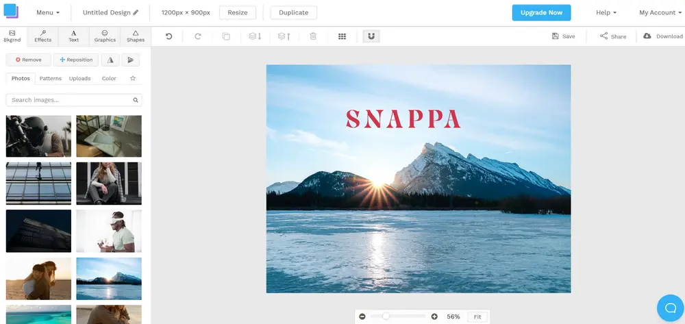Rename the Untitled Design title
685x324 pixels.
pos(107,12)
